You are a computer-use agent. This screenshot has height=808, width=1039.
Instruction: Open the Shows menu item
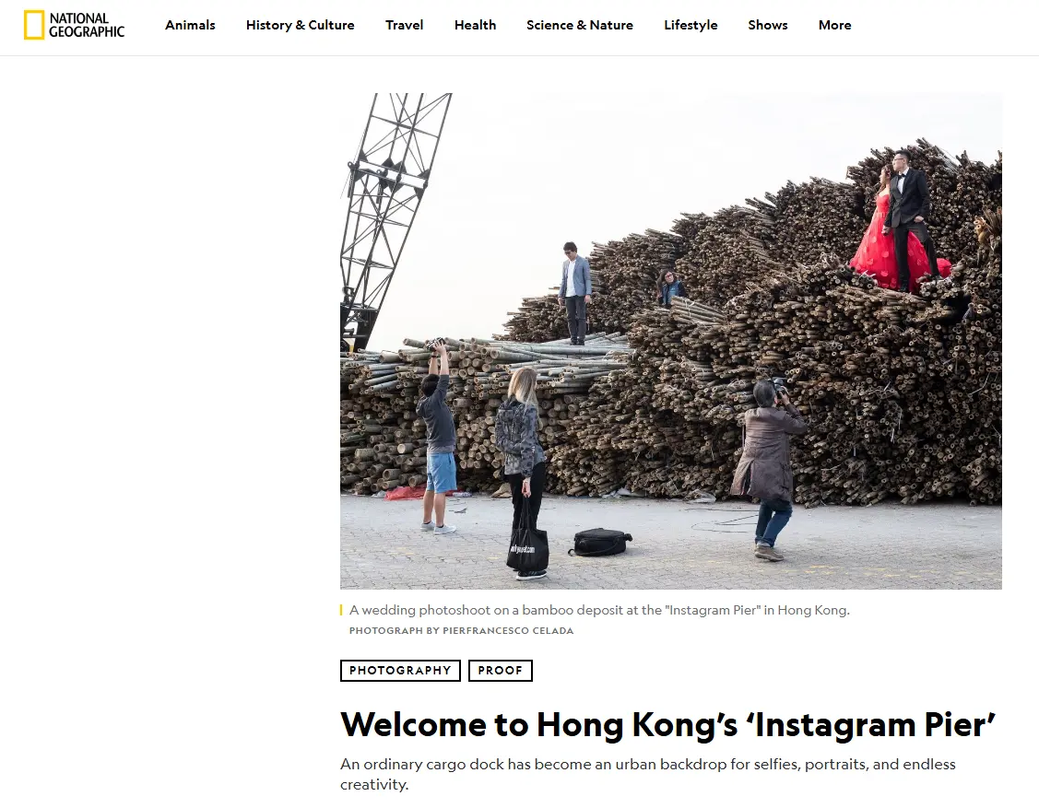pyautogui.click(x=767, y=25)
